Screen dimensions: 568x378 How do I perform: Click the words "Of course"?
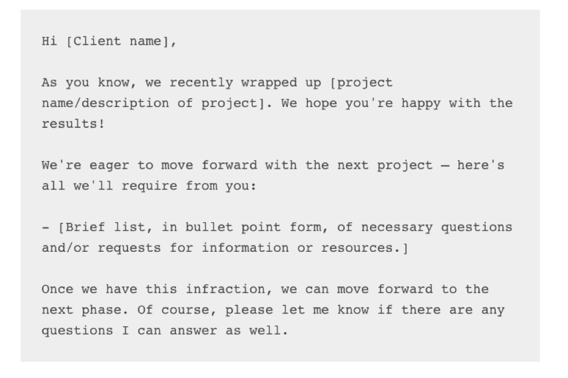(x=173, y=309)
